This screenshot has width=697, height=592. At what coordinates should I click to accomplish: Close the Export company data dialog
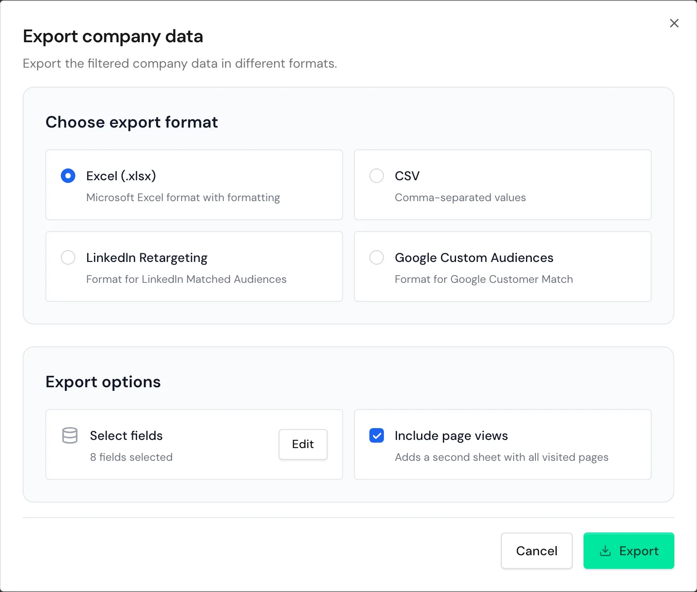(x=674, y=23)
